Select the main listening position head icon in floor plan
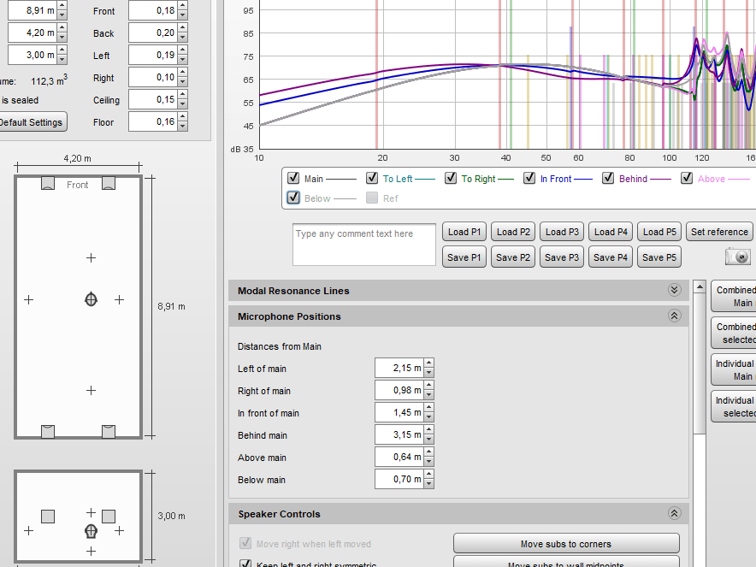The width and height of the screenshot is (756, 567). point(91,299)
